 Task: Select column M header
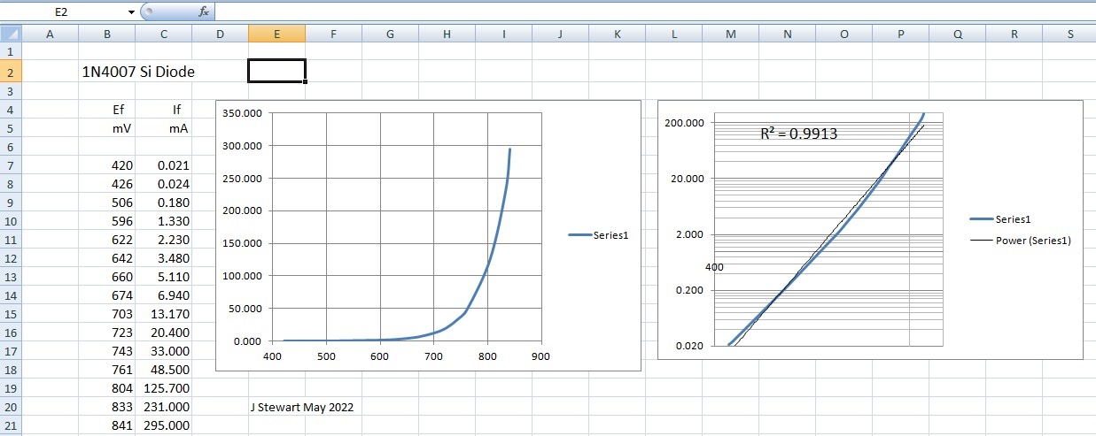pos(730,34)
